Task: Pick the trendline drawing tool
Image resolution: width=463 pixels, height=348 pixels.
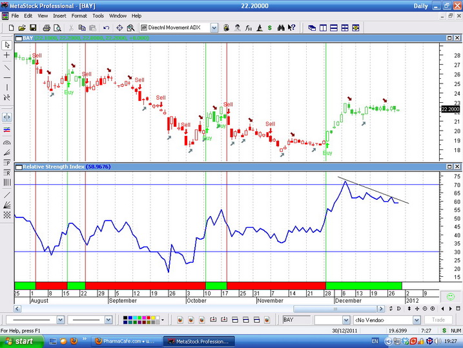Action: click(7, 67)
